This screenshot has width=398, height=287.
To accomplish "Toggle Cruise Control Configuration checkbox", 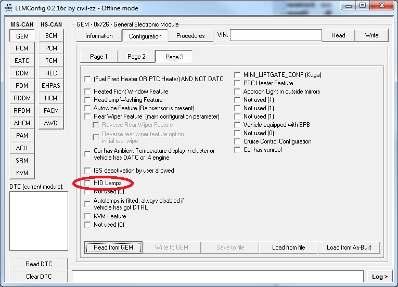I will (x=237, y=141).
